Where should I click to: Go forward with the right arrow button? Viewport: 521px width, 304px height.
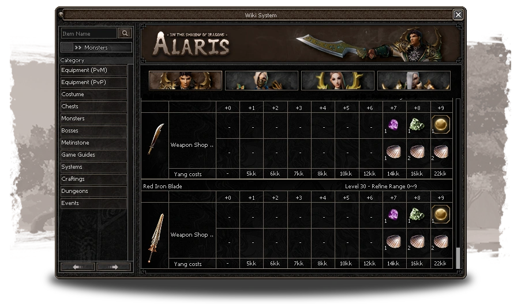pos(113,267)
